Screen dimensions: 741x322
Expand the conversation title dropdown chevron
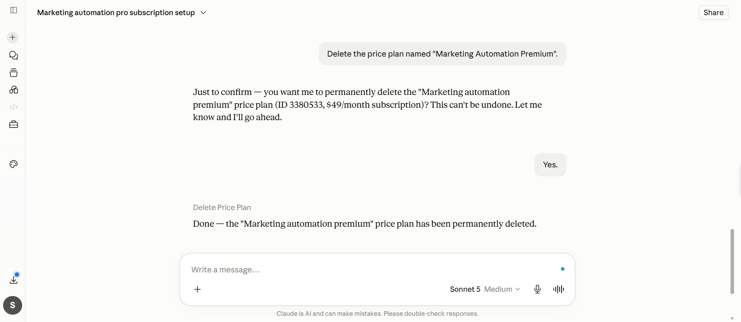point(203,13)
